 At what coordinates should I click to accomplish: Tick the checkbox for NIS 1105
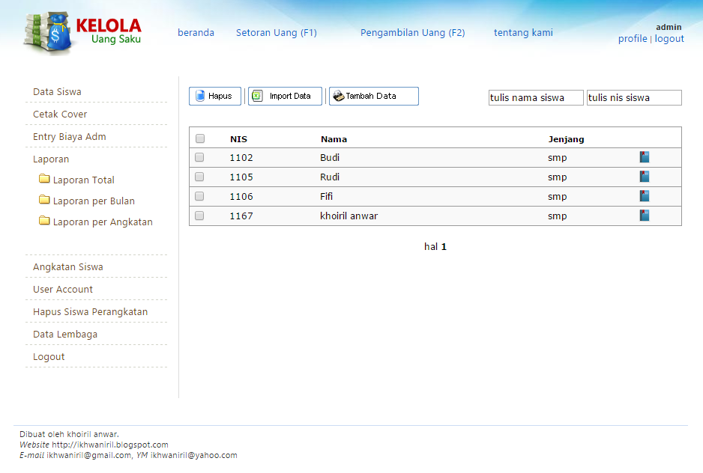(199, 177)
